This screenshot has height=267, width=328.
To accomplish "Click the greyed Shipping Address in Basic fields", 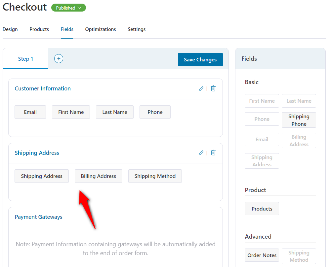I will point(262,161).
